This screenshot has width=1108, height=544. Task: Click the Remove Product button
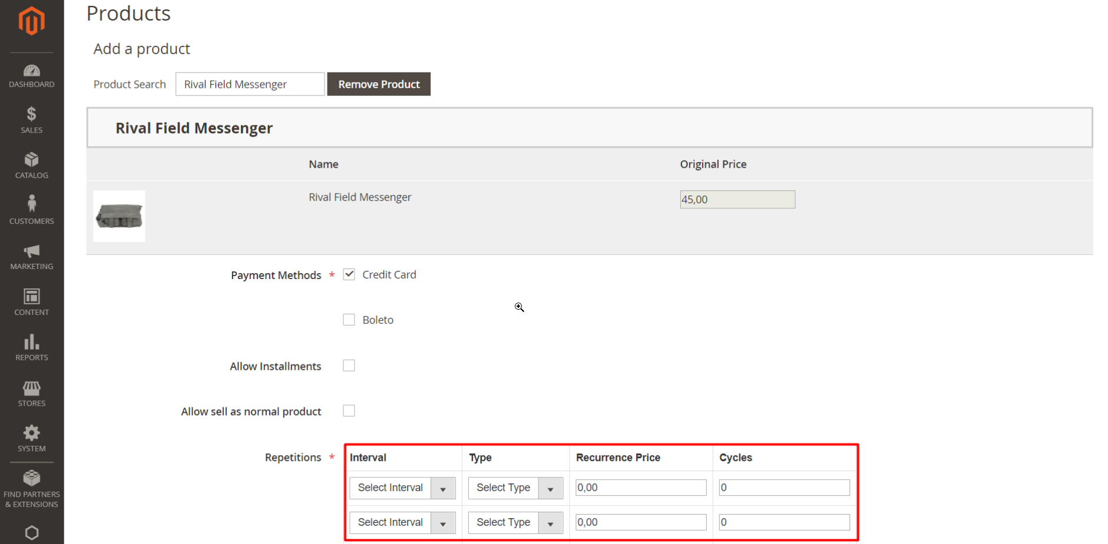click(x=379, y=84)
